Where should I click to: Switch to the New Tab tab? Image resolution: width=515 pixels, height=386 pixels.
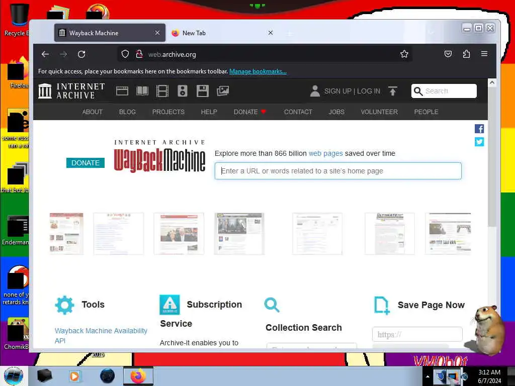click(x=223, y=33)
